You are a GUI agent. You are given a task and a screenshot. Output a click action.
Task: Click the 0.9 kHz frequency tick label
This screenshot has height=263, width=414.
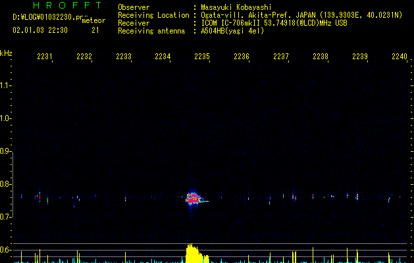[x=5, y=151]
